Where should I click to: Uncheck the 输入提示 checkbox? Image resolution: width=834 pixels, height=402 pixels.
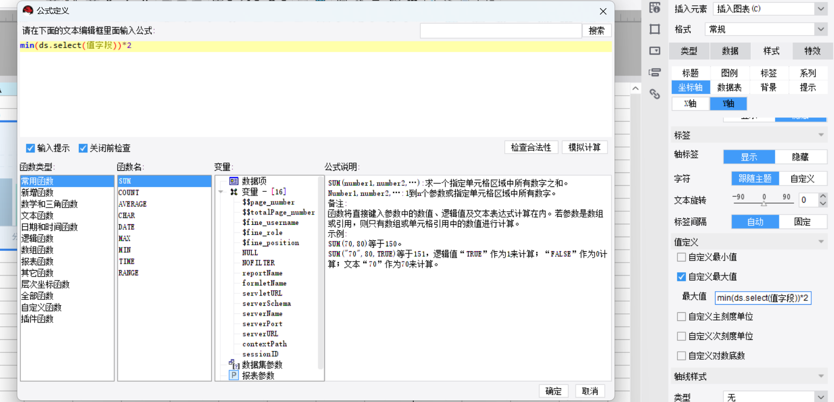click(30, 148)
